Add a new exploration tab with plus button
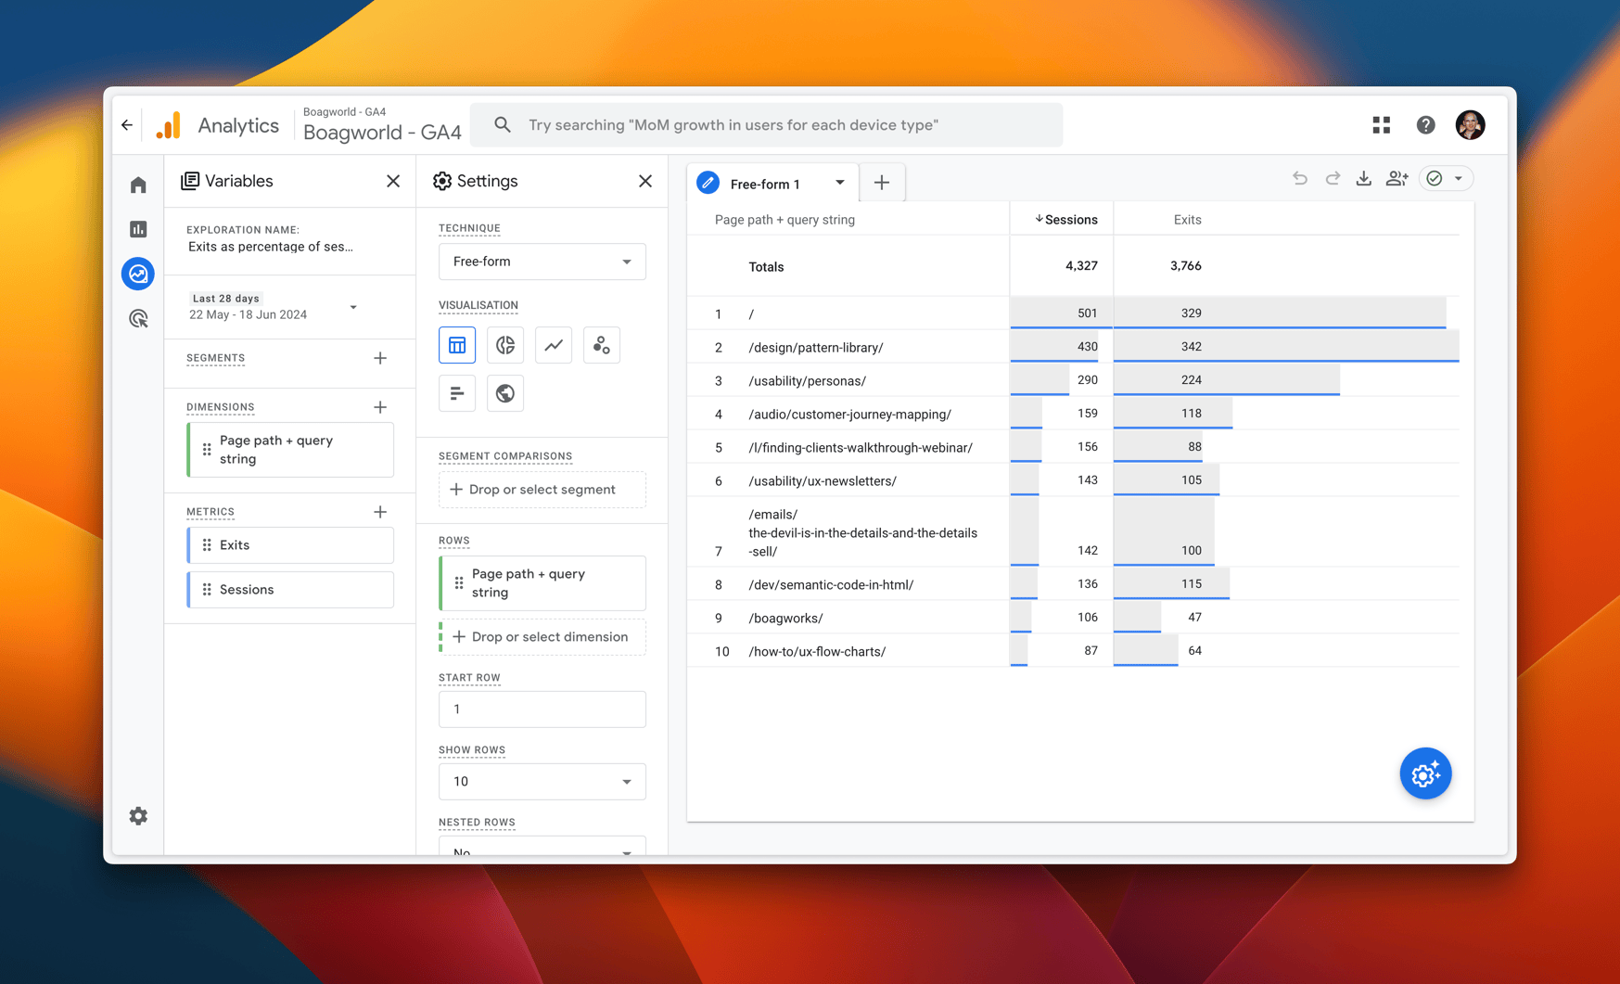The image size is (1620, 984). click(881, 182)
